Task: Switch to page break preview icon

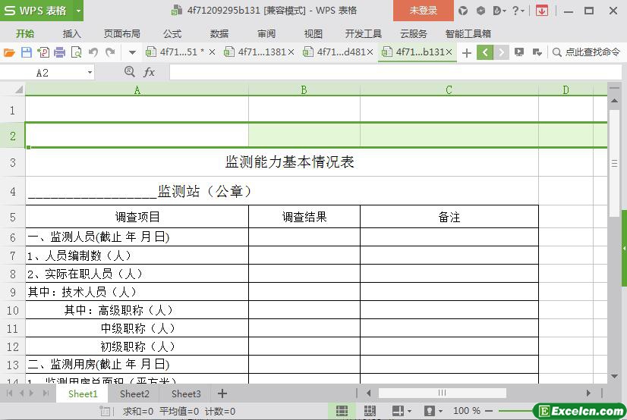Action: click(x=370, y=411)
